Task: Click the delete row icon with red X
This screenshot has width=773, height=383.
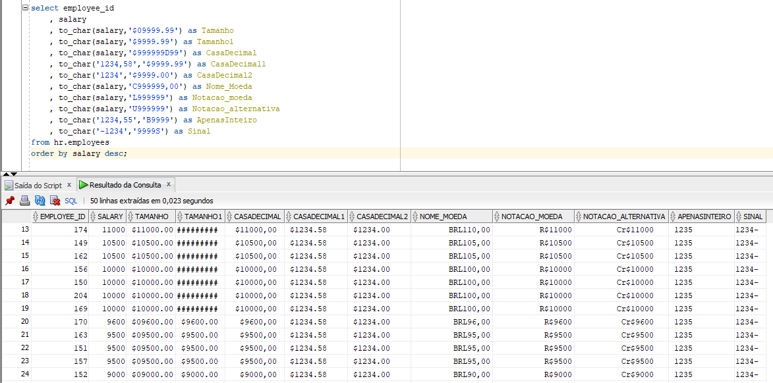Action: tap(55, 200)
